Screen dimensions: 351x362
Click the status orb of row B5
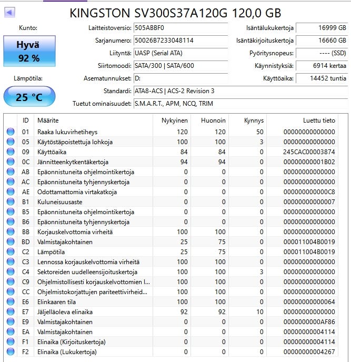[11, 212]
